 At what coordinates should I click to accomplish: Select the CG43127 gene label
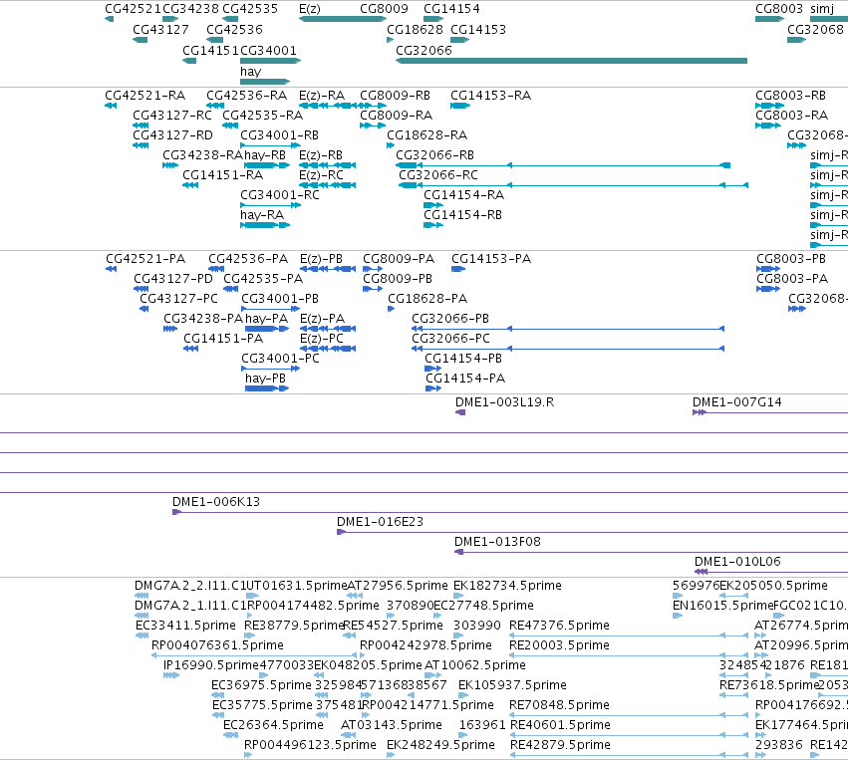(160, 29)
